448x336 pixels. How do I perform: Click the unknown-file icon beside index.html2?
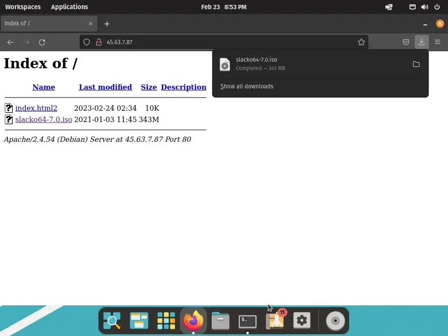pyautogui.click(x=9, y=108)
